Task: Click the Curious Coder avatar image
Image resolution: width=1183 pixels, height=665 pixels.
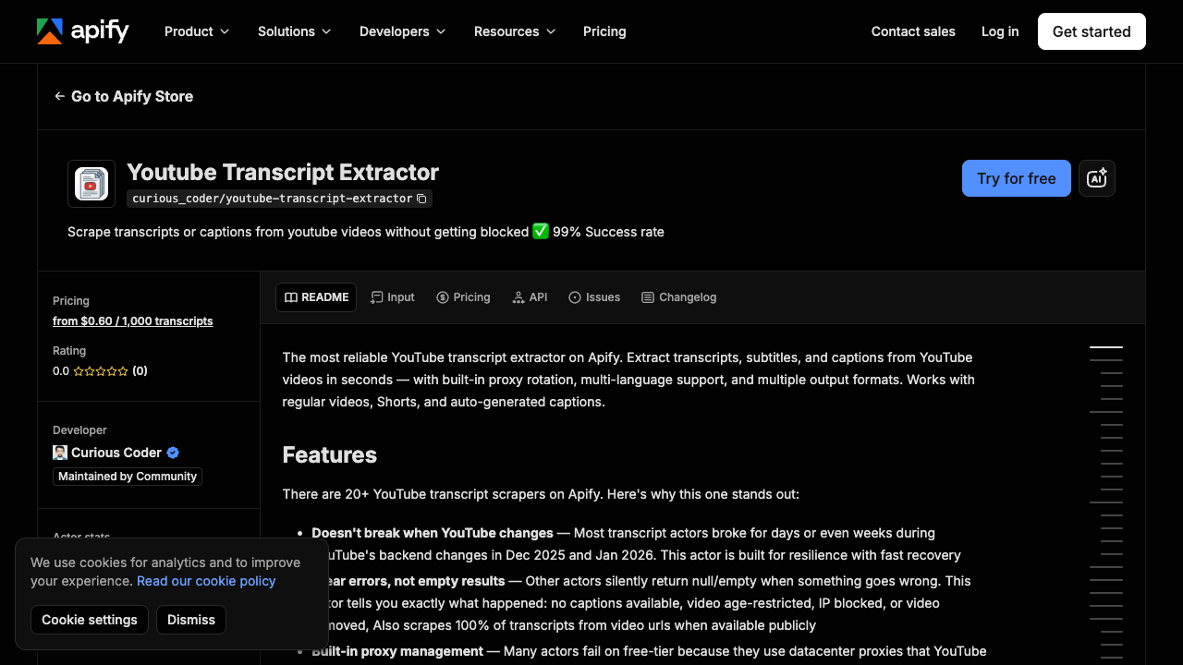Action: 60,453
